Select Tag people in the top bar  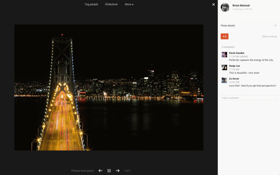click(91, 4)
